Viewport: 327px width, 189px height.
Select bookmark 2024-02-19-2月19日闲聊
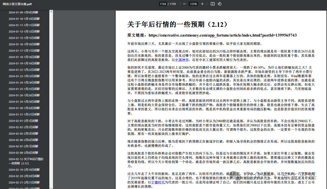24,170
